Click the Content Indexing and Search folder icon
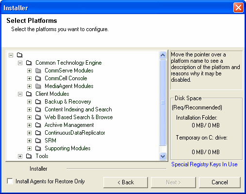 click(38, 109)
